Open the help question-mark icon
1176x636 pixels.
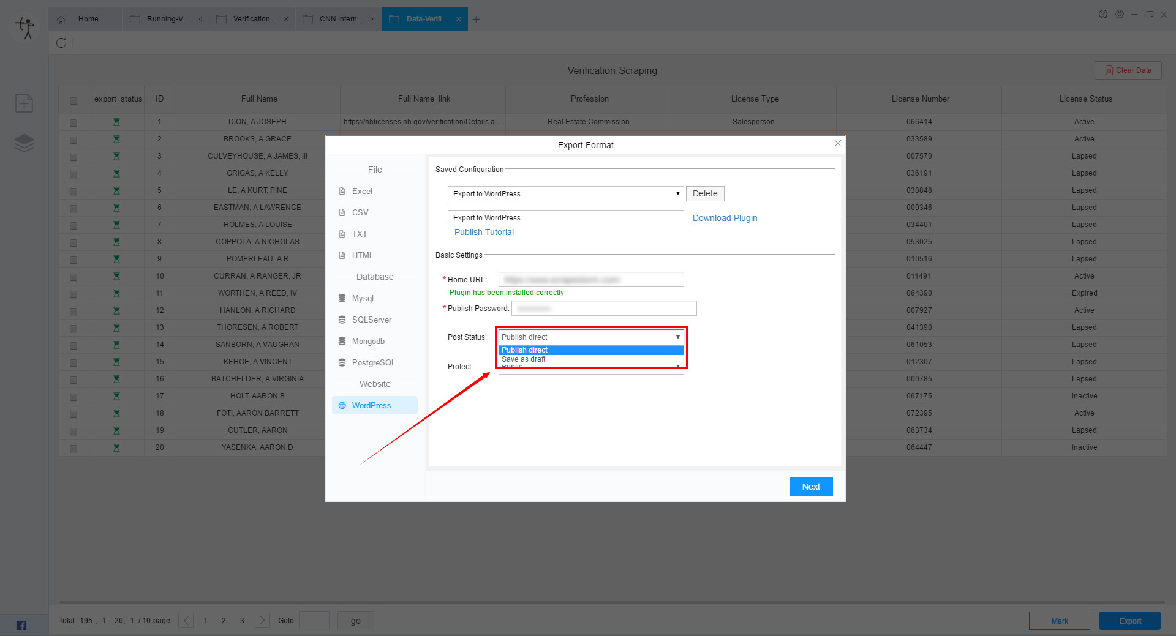tap(1103, 14)
